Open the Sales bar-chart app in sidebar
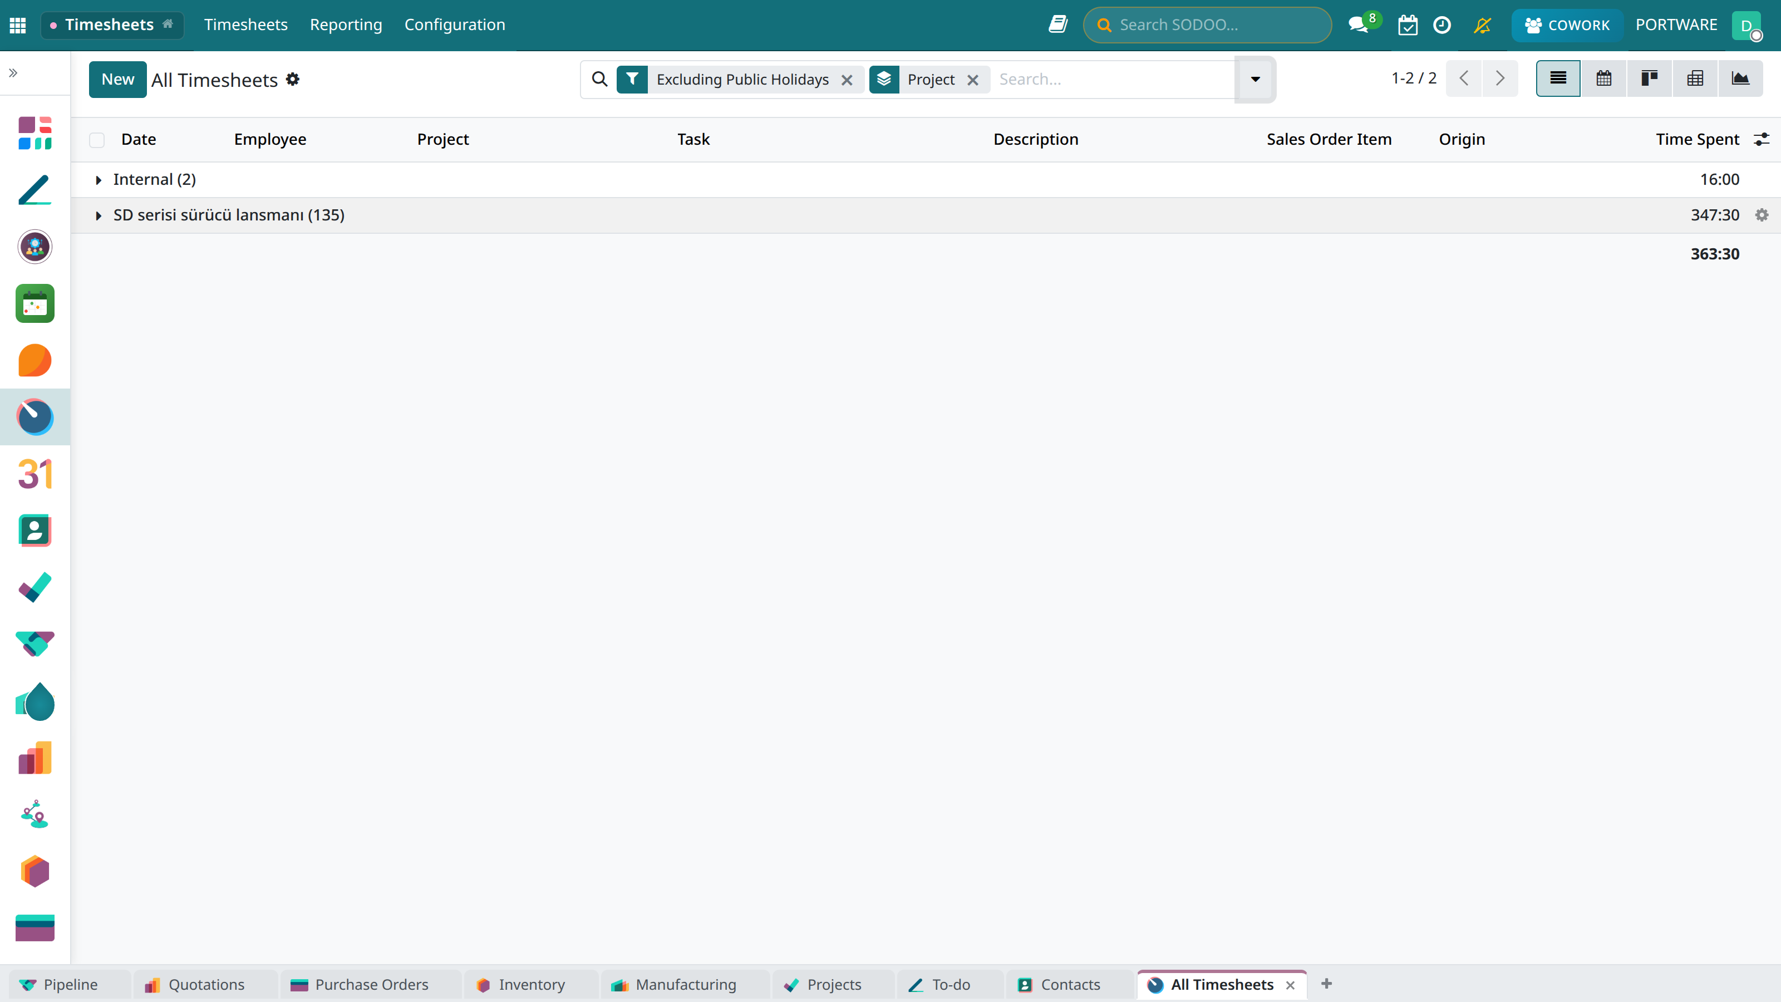This screenshot has width=1781, height=1002. point(35,758)
